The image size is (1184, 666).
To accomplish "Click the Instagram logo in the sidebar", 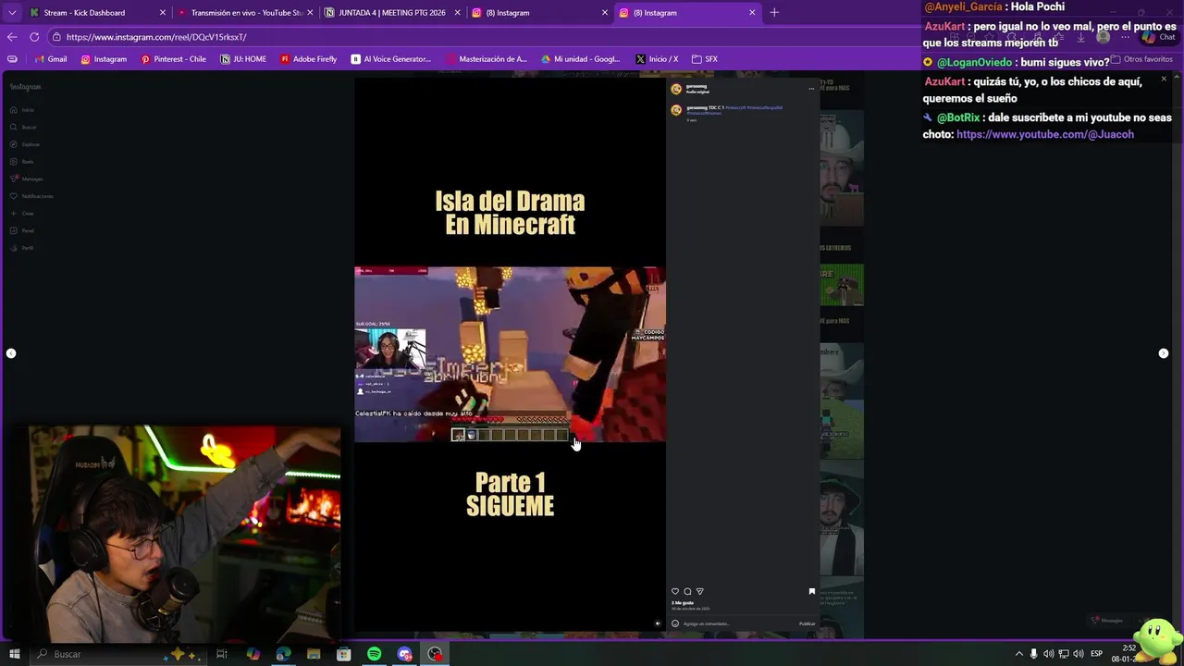I will coord(26,87).
